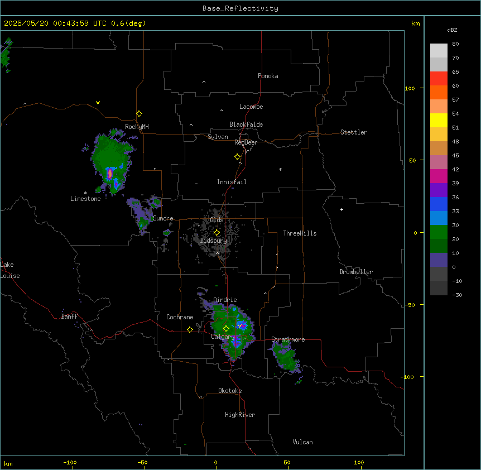Image resolution: width=481 pixels, height=470 pixels.
Task: Select the Drumheller label
Action: pyautogui.click(x=356, y=272)
